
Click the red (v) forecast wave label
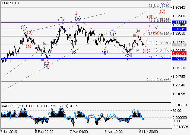(162, 11)
